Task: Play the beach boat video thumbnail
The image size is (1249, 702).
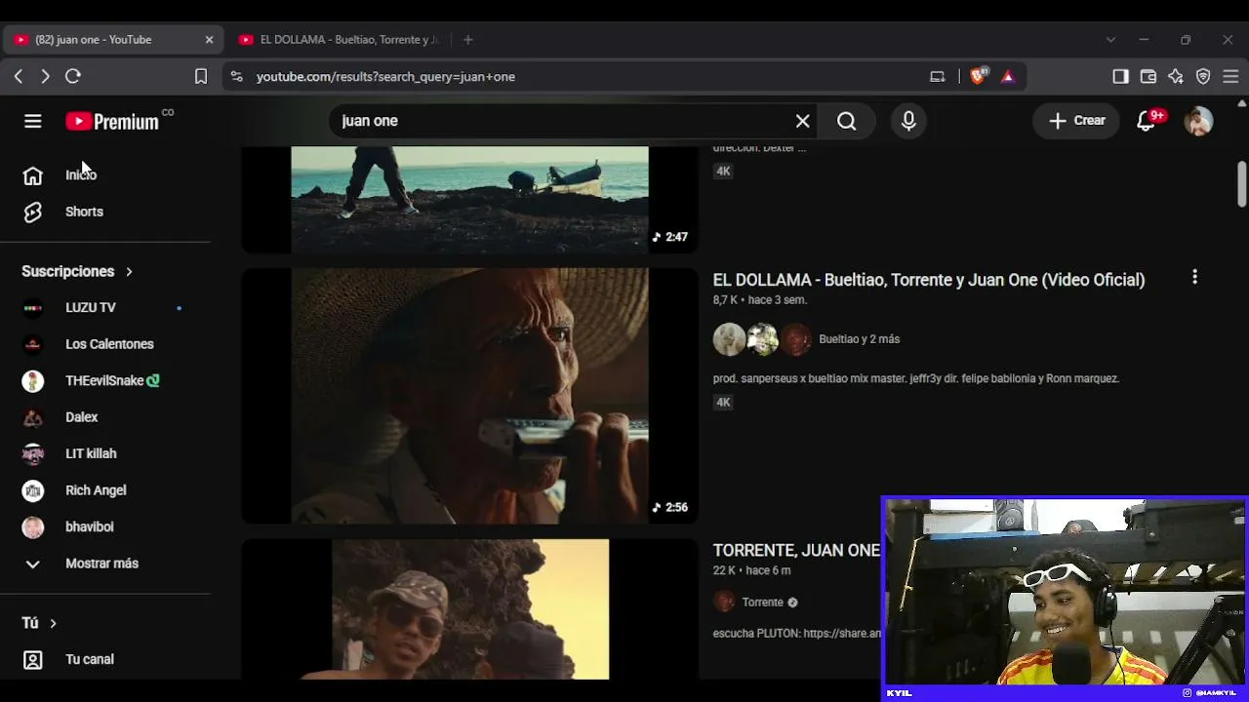Action: point(469,200)
